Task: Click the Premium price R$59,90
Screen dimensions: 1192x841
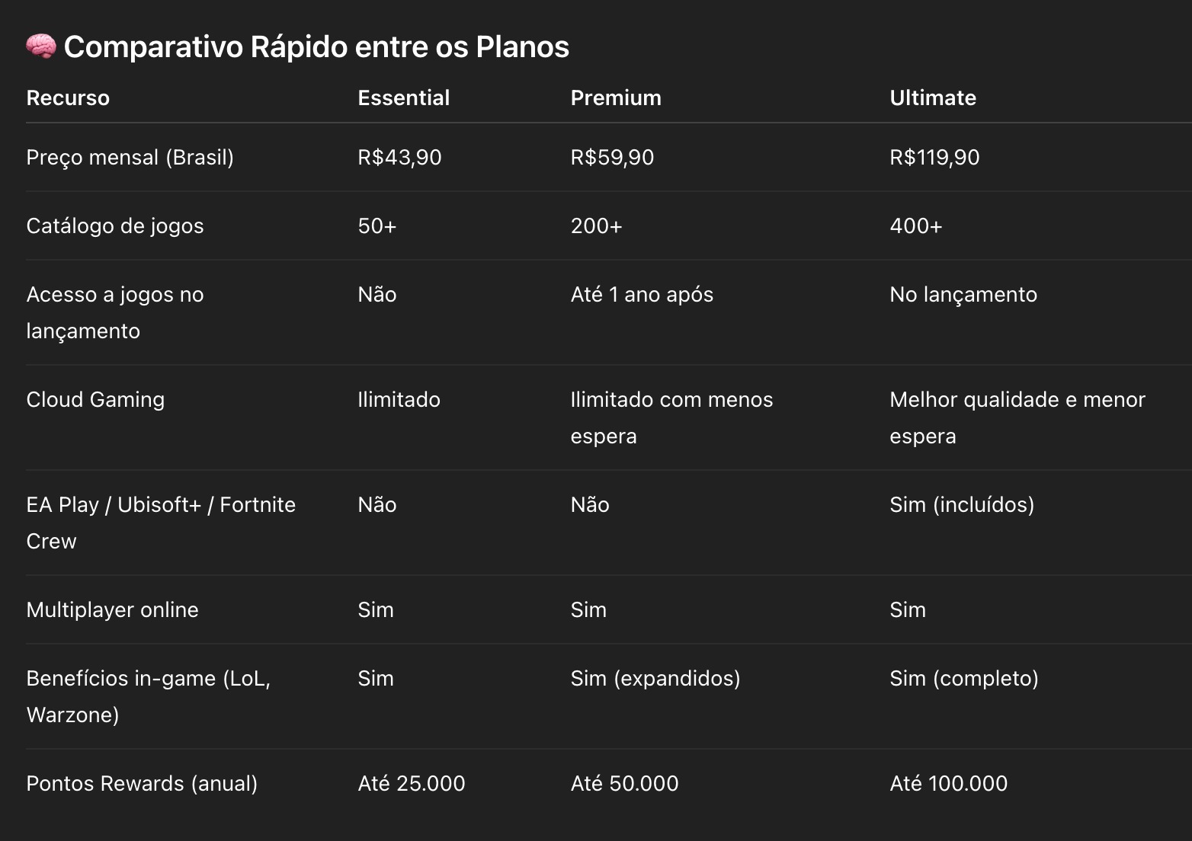Action: [612, 157]
